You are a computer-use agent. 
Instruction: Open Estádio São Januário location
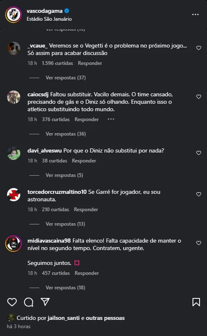(49, 19)
